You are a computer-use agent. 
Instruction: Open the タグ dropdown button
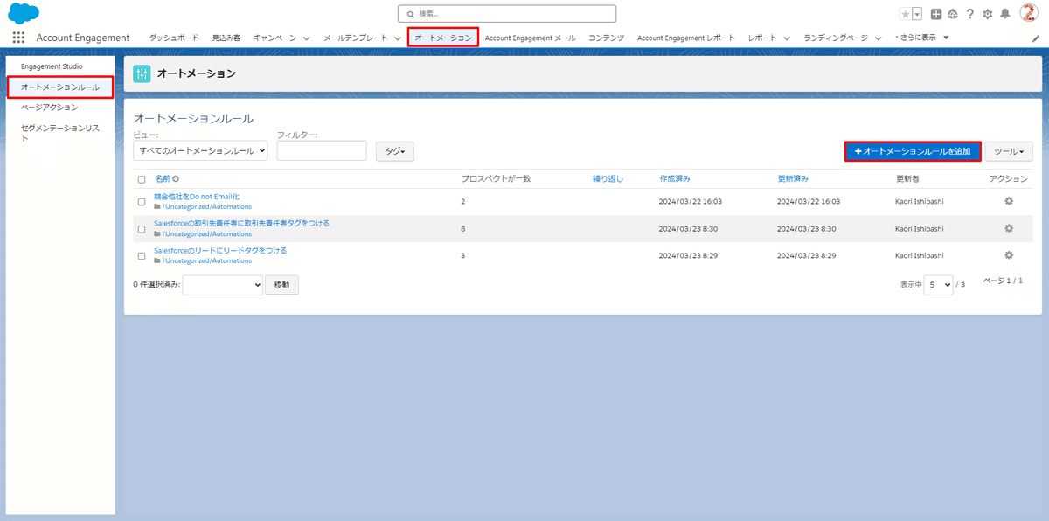coord(394,151)
